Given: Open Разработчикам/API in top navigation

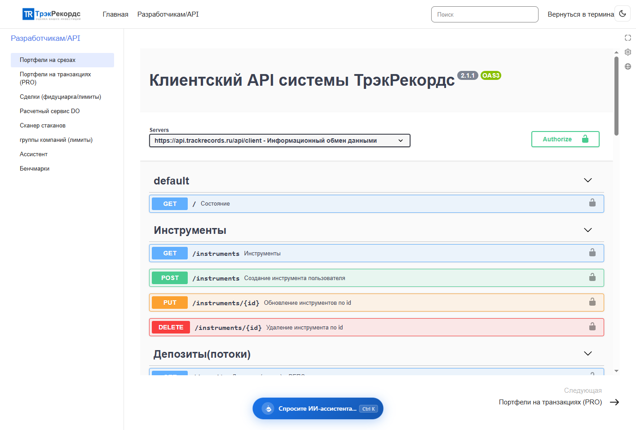Looking at the screenshot, I should (x=168, y=14).
